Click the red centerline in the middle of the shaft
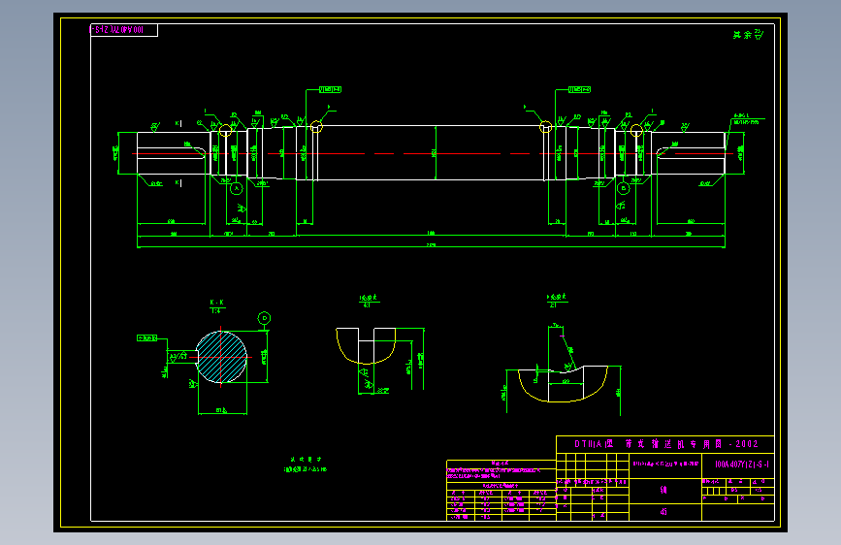The height and width of the screenshot is (545, 841). [x=432, y=153]
